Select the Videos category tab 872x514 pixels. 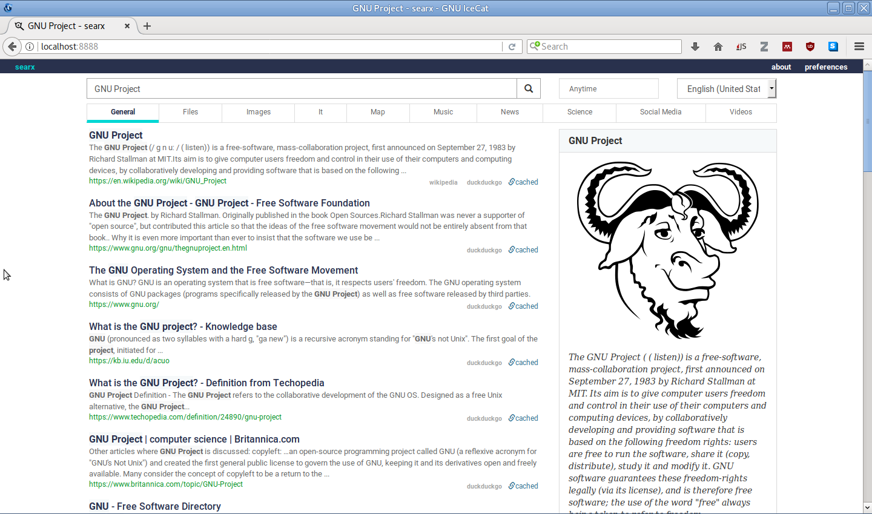point(741,112)
